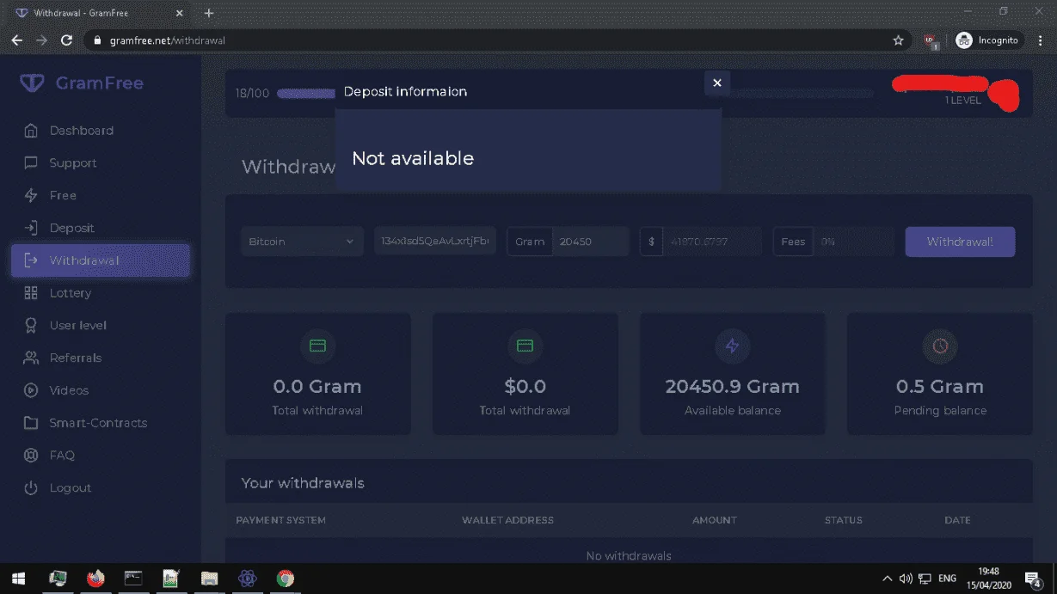Click the 0.5 Gram pending value

tap(940, 387)
